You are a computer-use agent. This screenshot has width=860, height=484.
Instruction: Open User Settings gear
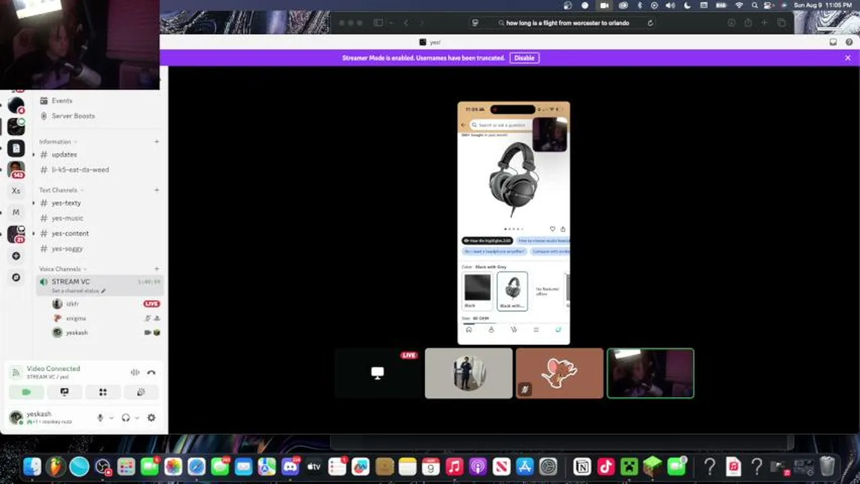click(151, 417)
